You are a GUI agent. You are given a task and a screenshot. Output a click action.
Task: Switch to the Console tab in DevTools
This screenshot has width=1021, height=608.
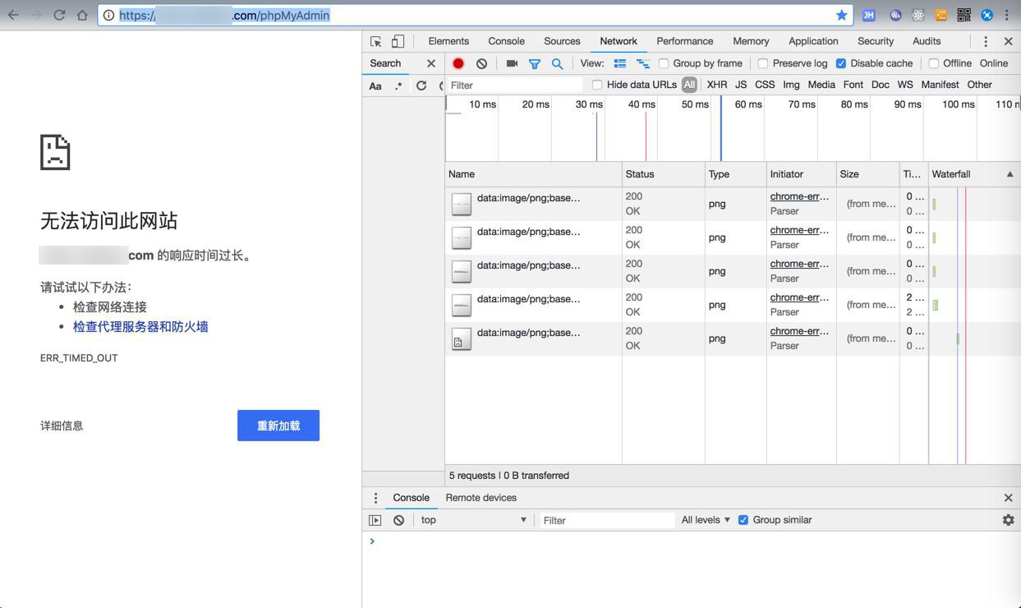point(506,41)
